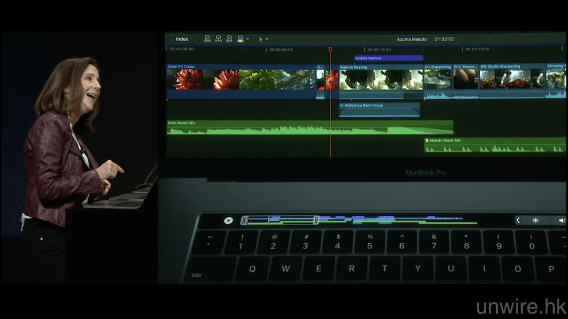Choose the Select arrow tool
Screen dimensions: 568x319
261,39
